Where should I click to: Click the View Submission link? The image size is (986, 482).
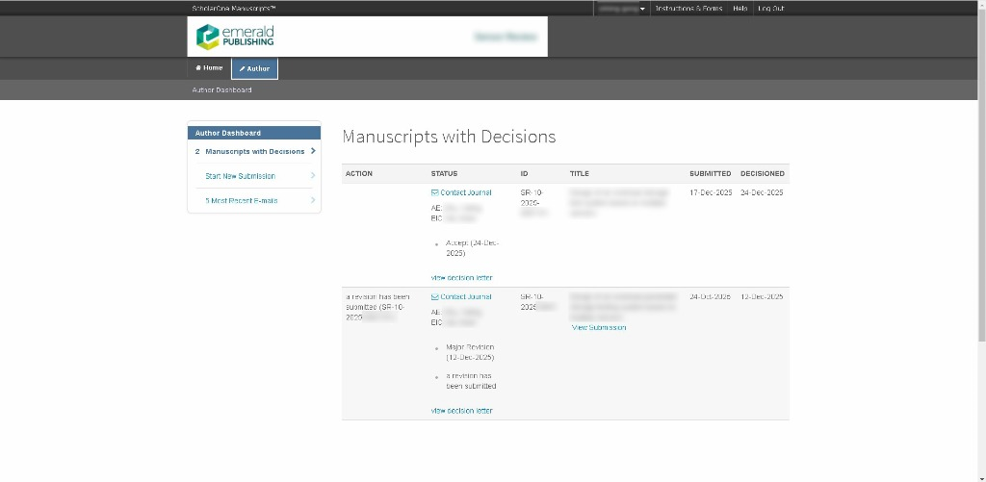coord(598,328)
